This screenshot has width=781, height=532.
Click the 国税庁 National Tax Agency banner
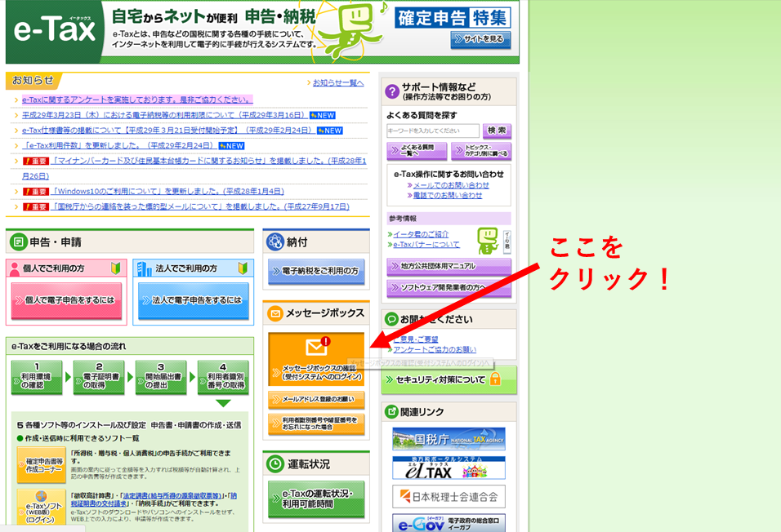[449, 439]
